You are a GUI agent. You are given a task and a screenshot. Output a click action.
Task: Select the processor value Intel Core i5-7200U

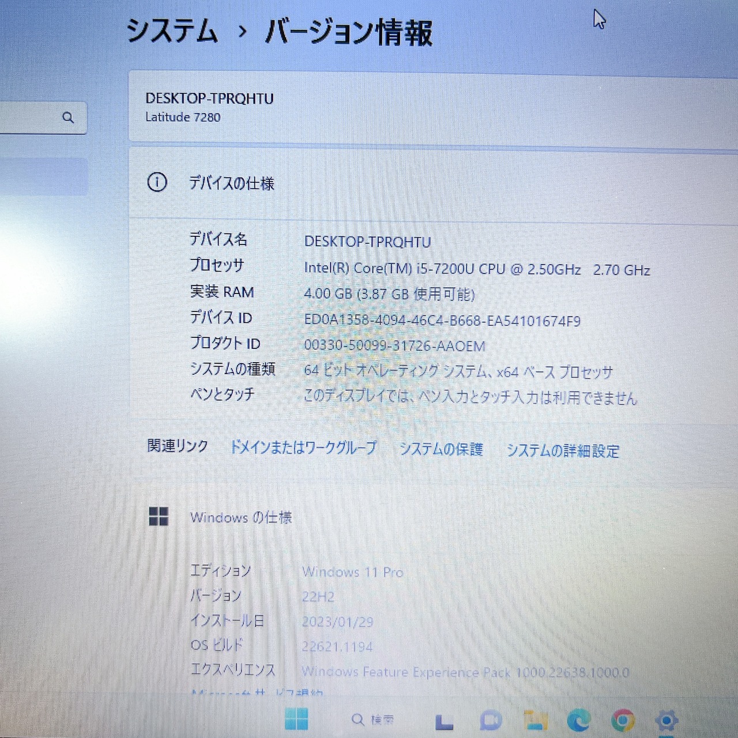pyautogui.click(x=477, y=269)
